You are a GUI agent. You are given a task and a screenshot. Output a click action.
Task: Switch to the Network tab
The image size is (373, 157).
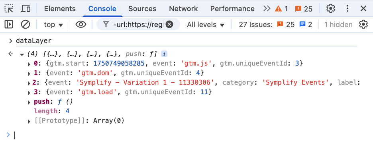pos(183,9)
